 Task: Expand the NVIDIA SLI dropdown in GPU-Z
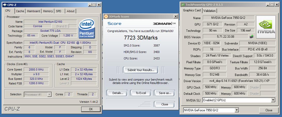tap(239, 100)
